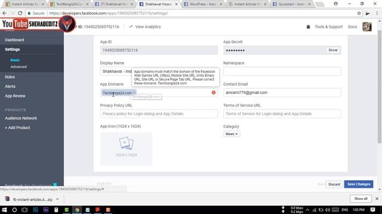Click Save Changes button
The width and height of the screenshot is (382, 214).
pos(359,184)
